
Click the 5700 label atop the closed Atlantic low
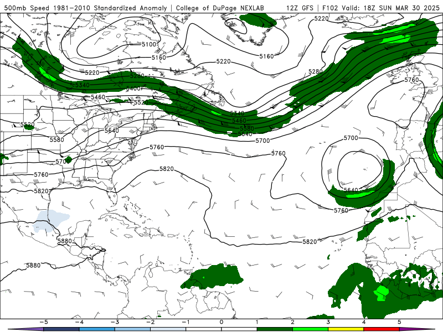pyautogui.click(x=351, y=138)
